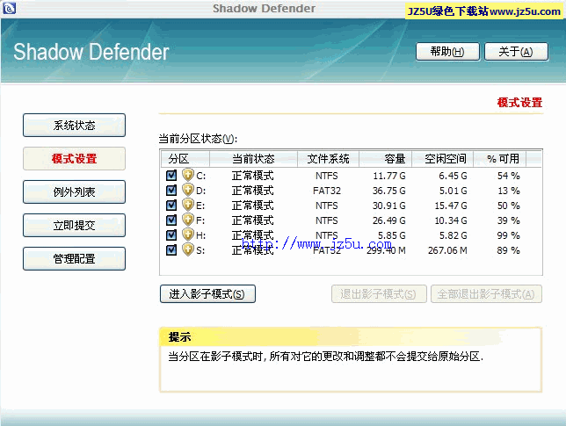566x426 pixels.
Task: Open 管理配置 section
Action: tap(74, 258)
